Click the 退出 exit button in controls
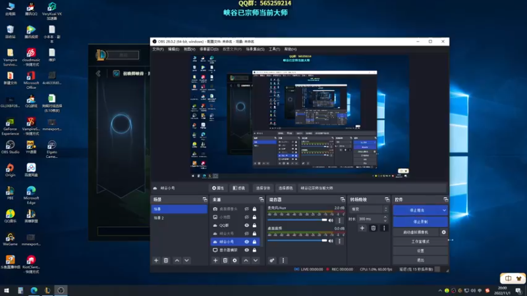Image resolution: width=527 pixels, height=296 pixels. (420, 260)
